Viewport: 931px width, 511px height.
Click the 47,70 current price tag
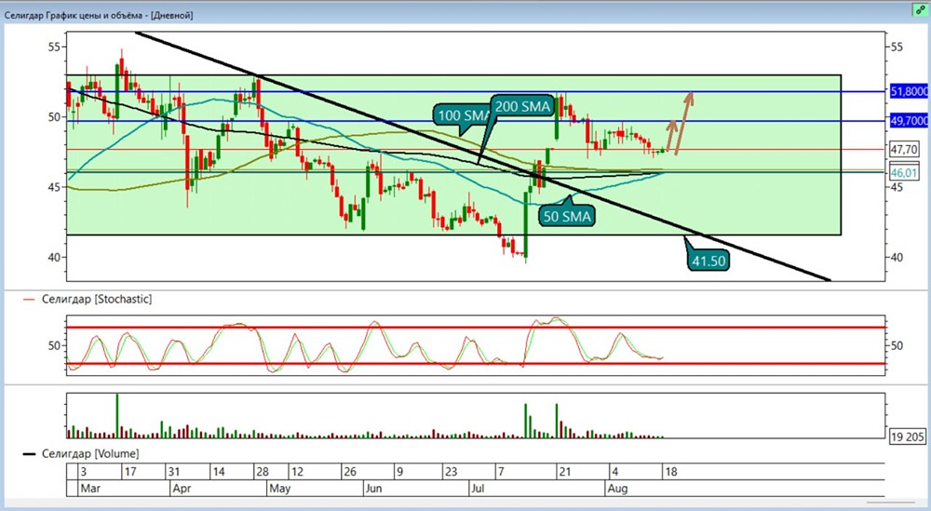(x=904, y=149)
